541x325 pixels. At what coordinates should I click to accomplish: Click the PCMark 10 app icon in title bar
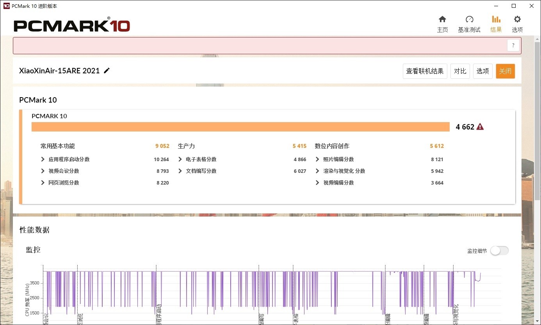tap(6, 6)
